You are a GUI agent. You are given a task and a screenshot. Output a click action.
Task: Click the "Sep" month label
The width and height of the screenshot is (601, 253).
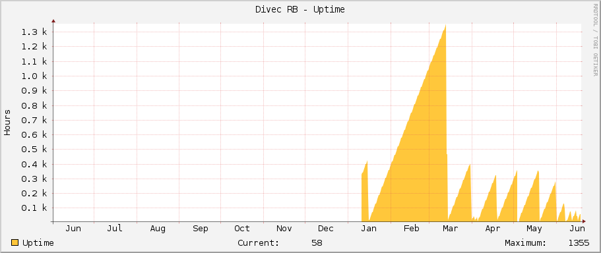pyautogui.click(x=200, y=229)
